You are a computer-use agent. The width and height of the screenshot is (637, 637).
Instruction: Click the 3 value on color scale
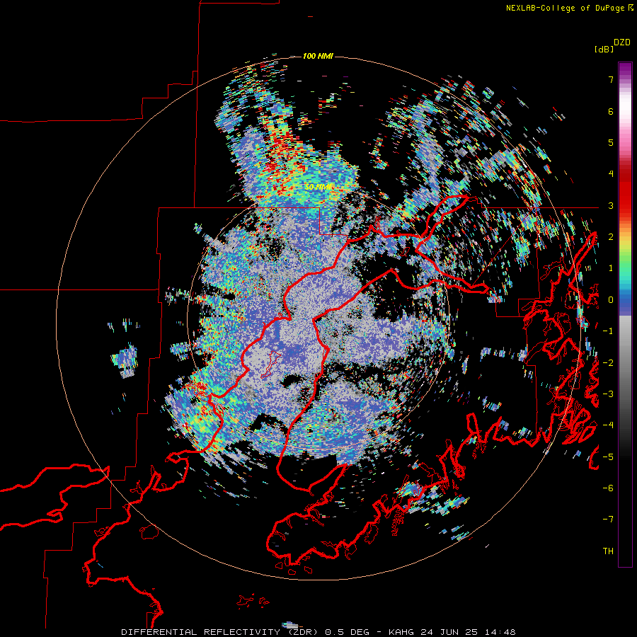[x=611, y=205]
